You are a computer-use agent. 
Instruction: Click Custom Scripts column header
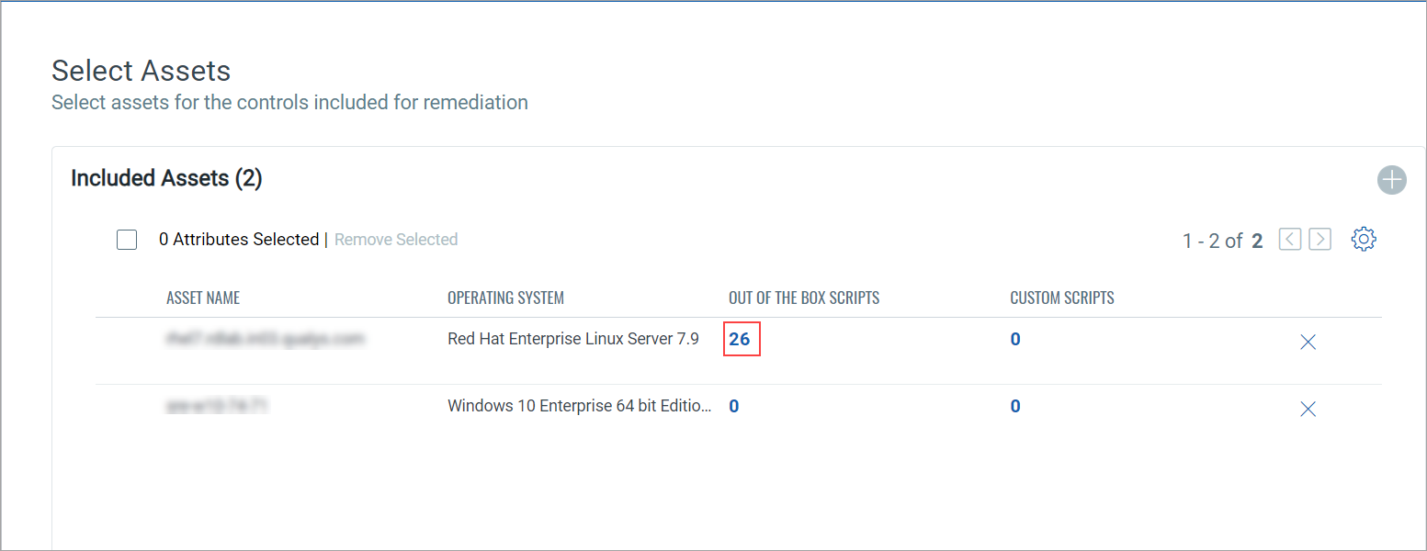click(x=1062, y=298)
